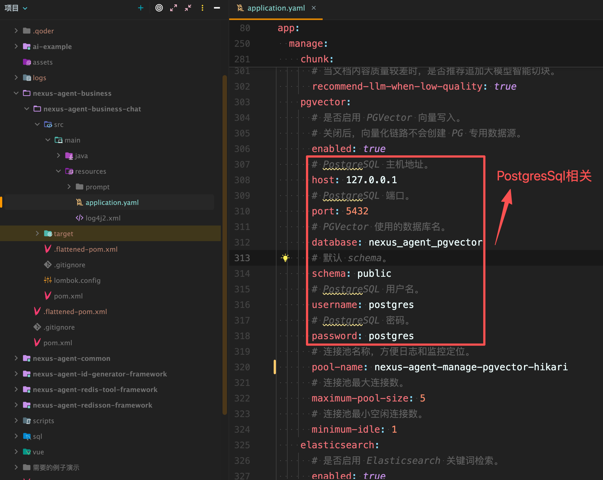Collapse the src folder
The image size is (603, 480).
coord(37,124)
